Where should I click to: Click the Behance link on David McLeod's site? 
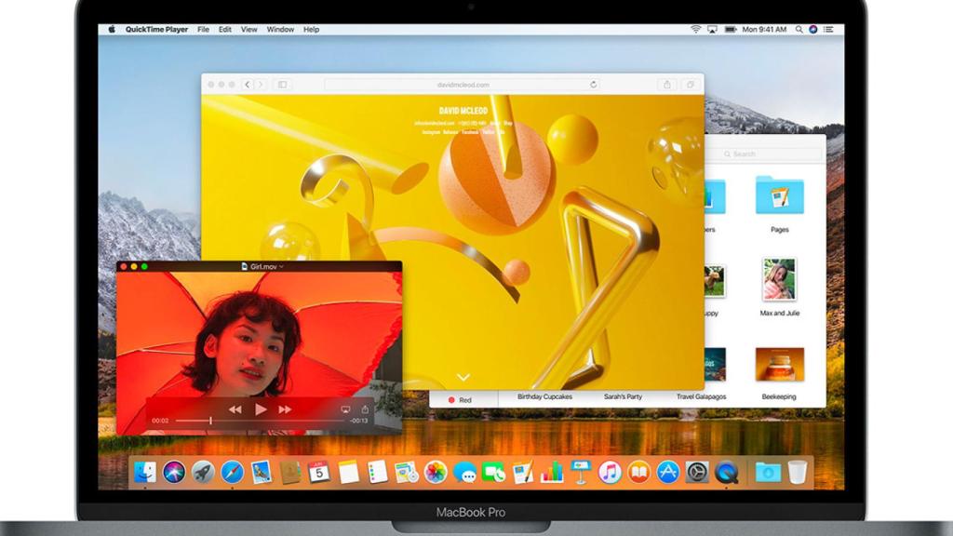(452, 130)
